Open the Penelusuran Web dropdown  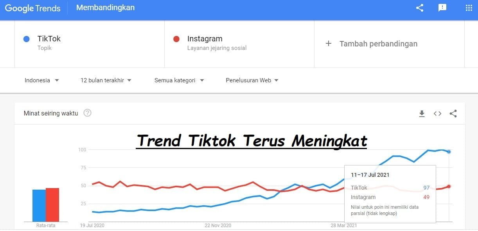tap(252, 80)
